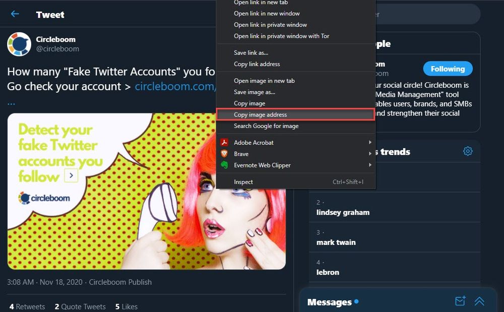This screenshot has height=312, width=504.
Task: Unfollow by clicking the Following button
Action: coord(448,69)
